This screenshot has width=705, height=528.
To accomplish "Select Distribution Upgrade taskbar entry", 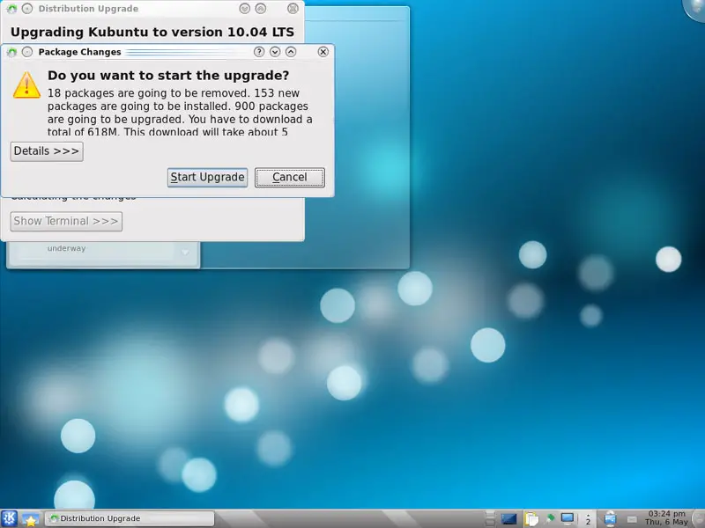I will pyautogui.click(x=130, y=518).
